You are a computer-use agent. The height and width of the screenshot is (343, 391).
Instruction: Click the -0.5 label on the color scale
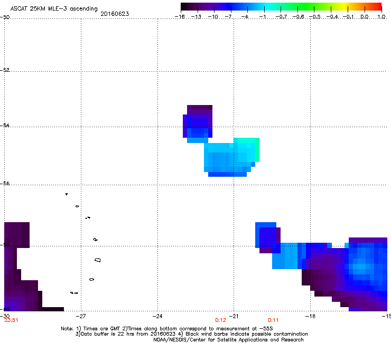315,17
